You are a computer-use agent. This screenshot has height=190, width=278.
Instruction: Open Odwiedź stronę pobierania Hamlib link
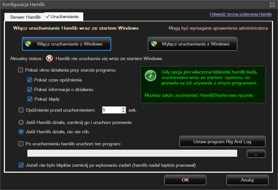[x=240, y=14]
